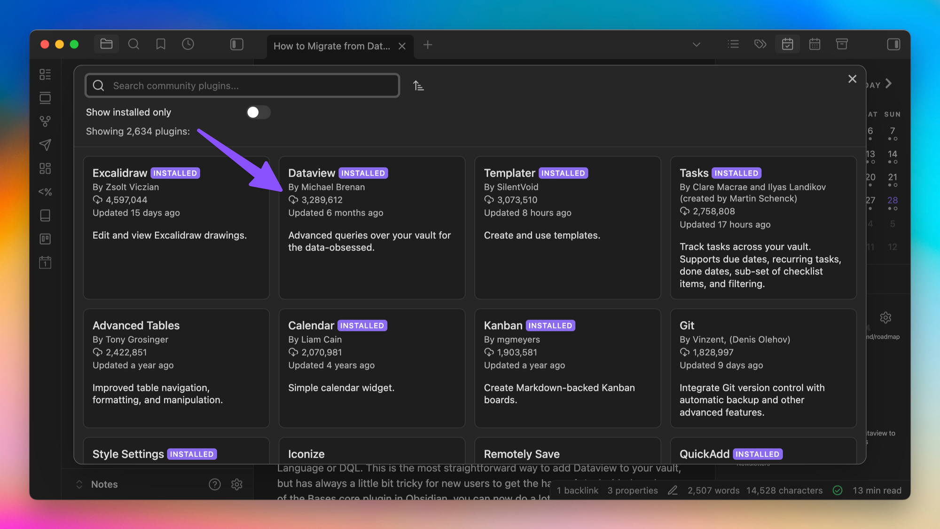Open graph view icon in left ribbon
940x529 pixels.
45,121
